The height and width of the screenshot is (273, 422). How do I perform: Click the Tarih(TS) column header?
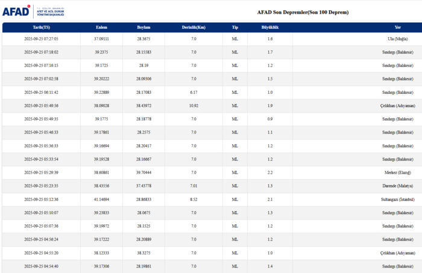[x=42, y=28]
